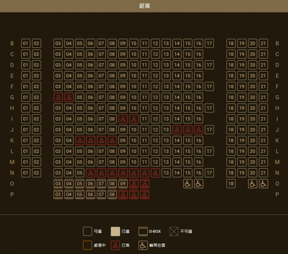Click the sold seat icon at G03
The image size is (288, 254).
[58, 97]
